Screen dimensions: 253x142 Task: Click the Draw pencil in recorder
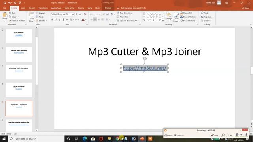214,135
